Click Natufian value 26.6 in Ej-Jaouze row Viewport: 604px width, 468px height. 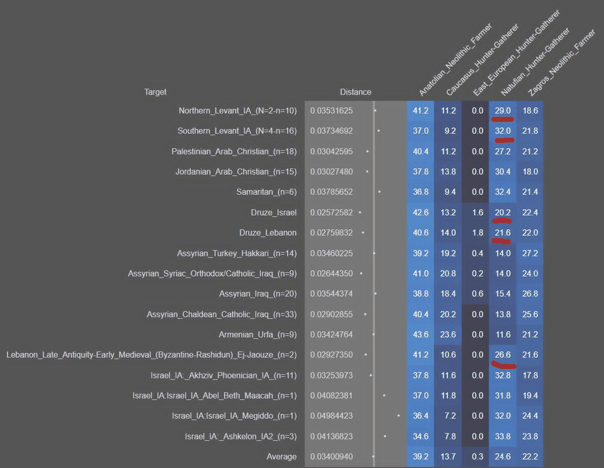coord(503,354)
